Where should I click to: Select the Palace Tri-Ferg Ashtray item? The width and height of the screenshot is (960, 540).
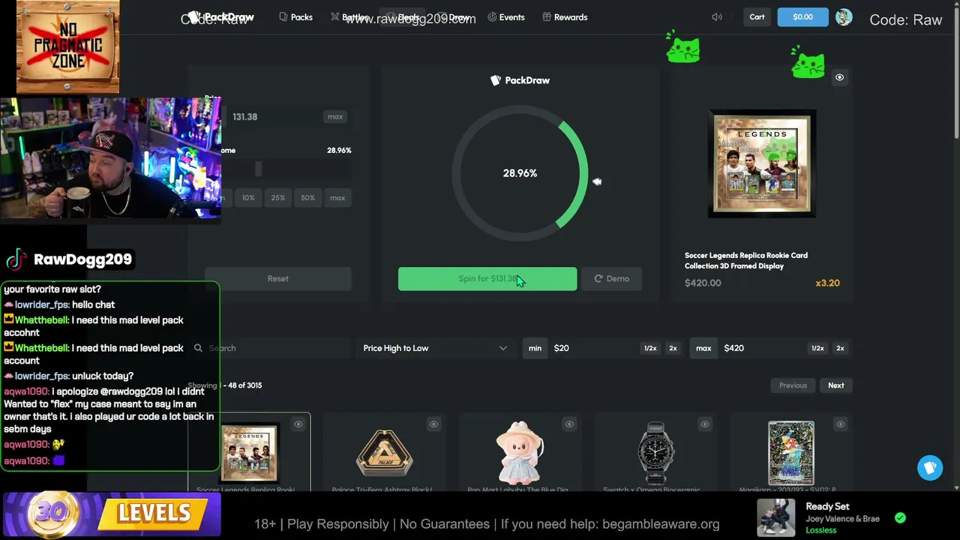click(385, 454)
